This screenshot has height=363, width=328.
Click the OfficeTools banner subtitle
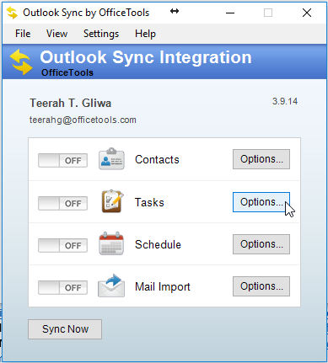coord(67,72)
